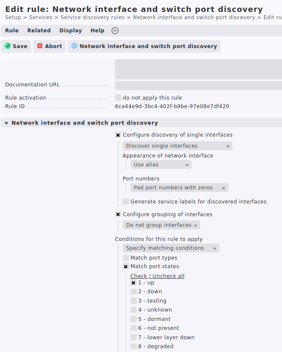Click the Check / Uncheck all link
Viewport: 282px width, 352px height.
point(157,276)
